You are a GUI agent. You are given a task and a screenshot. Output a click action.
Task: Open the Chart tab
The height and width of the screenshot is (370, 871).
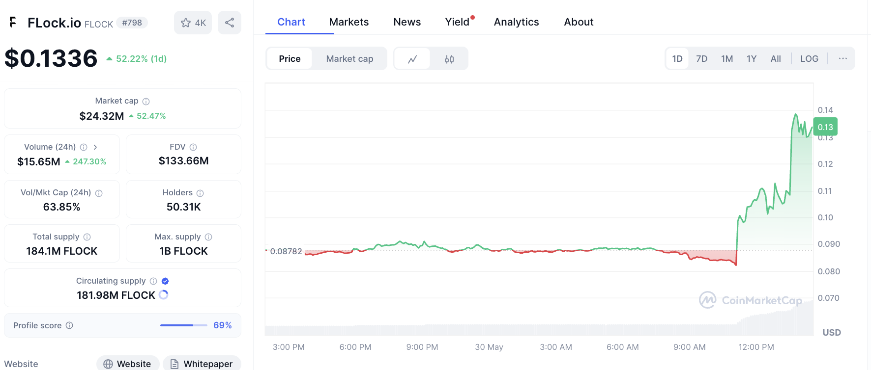(291, 22)
